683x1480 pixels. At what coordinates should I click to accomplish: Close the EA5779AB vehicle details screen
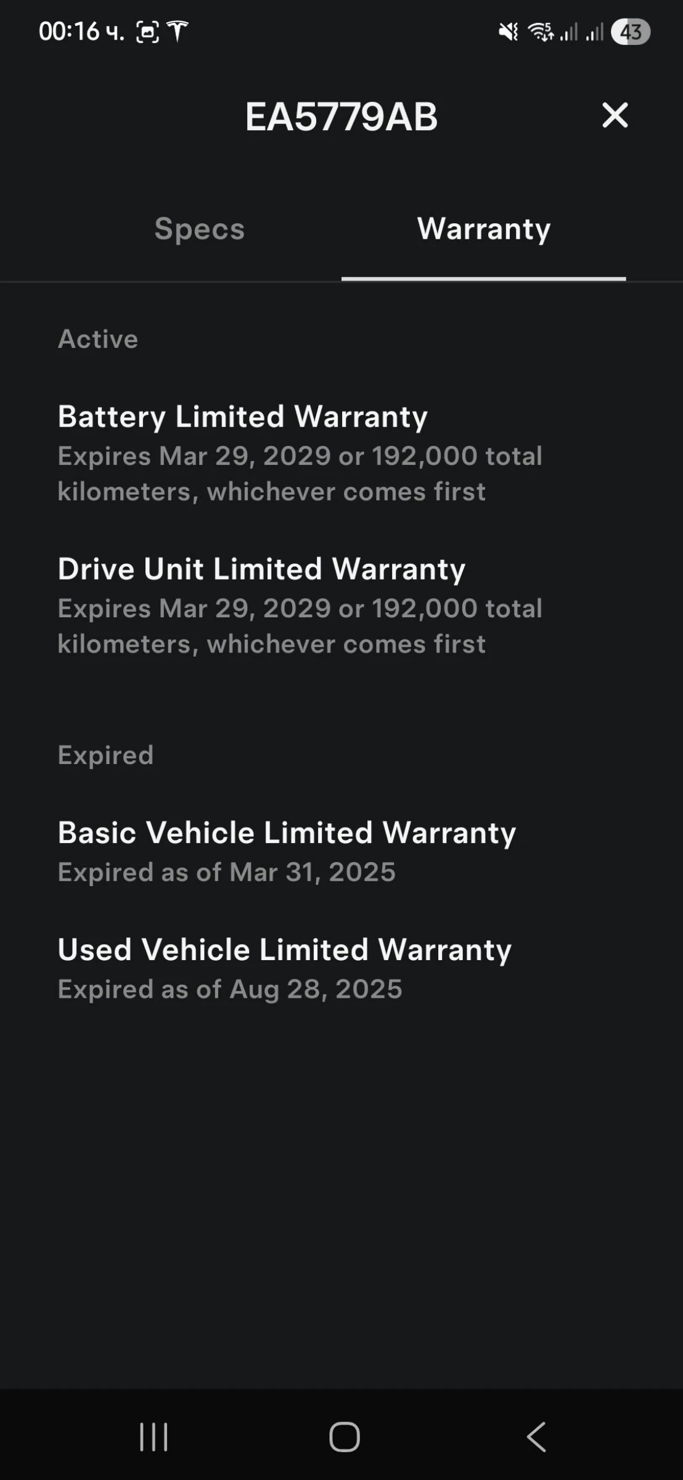point(615,115)
